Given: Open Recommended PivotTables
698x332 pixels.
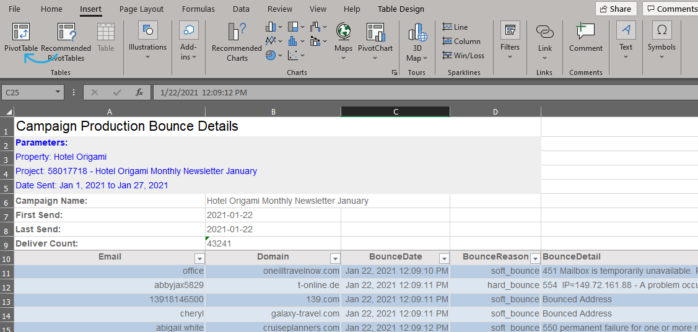Looking at the screenshot, I should point(66,42).
